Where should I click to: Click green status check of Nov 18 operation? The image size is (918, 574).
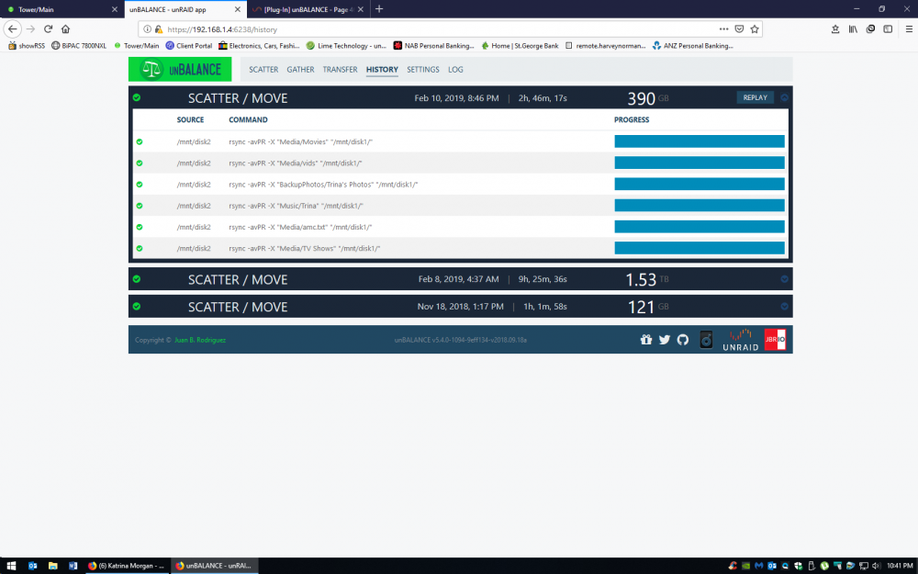click(x=137, y=307)
